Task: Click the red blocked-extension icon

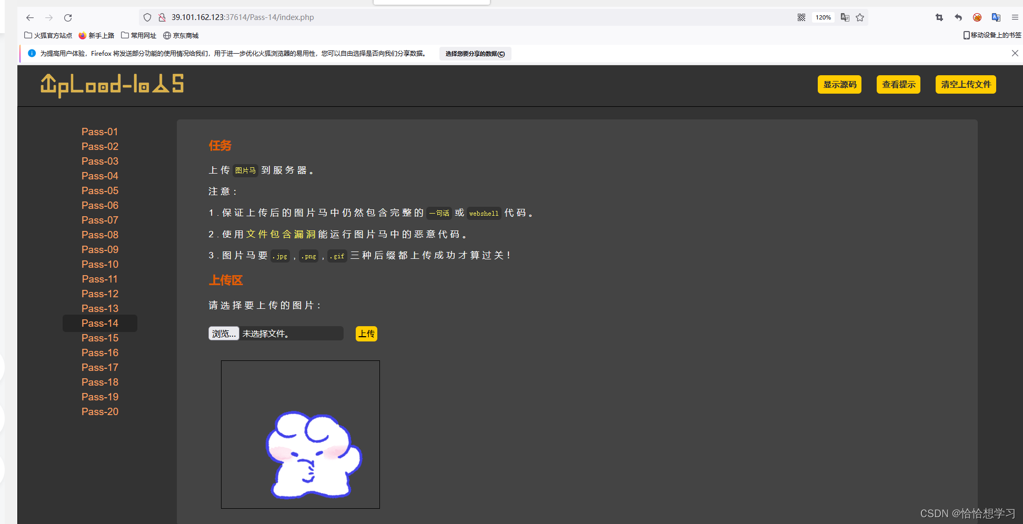Action: click(x=977, y=17)
